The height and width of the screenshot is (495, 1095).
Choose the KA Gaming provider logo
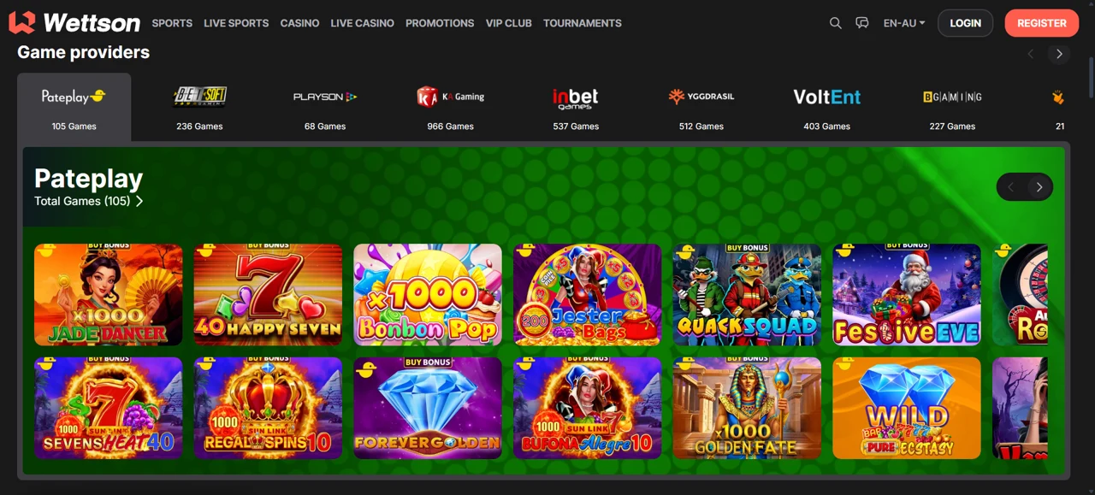coord(451,97)
